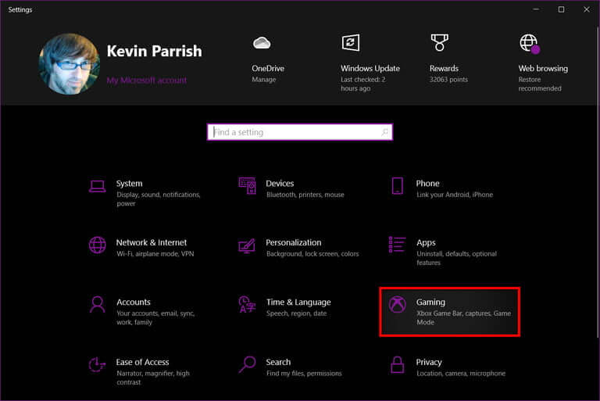600x401 pixels.
Task: Choose the Network & Internet title
Action: click(152, 242)
